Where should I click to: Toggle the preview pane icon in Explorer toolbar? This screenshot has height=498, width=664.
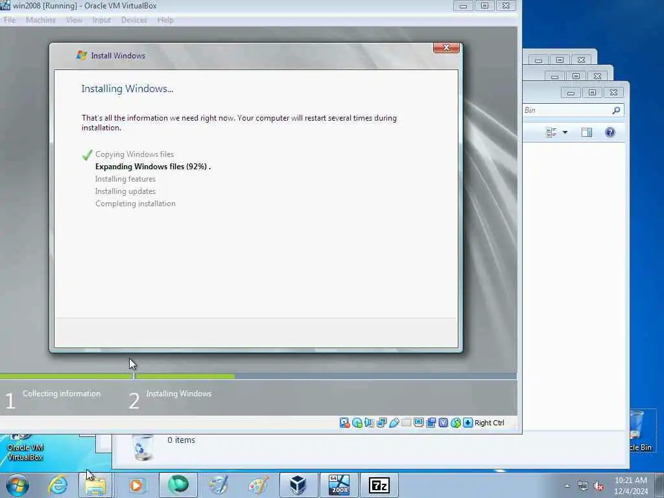[x=586, y=132]
